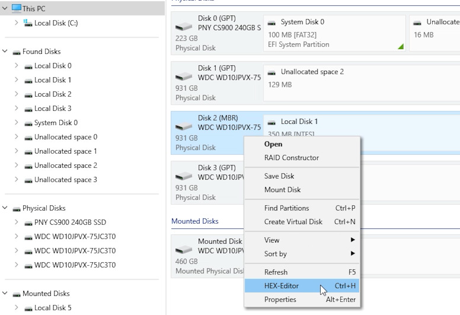The width and height of the screenshot is (460, 315).
Task: Click the Found Disks group icon
Action: click(17, 52)
